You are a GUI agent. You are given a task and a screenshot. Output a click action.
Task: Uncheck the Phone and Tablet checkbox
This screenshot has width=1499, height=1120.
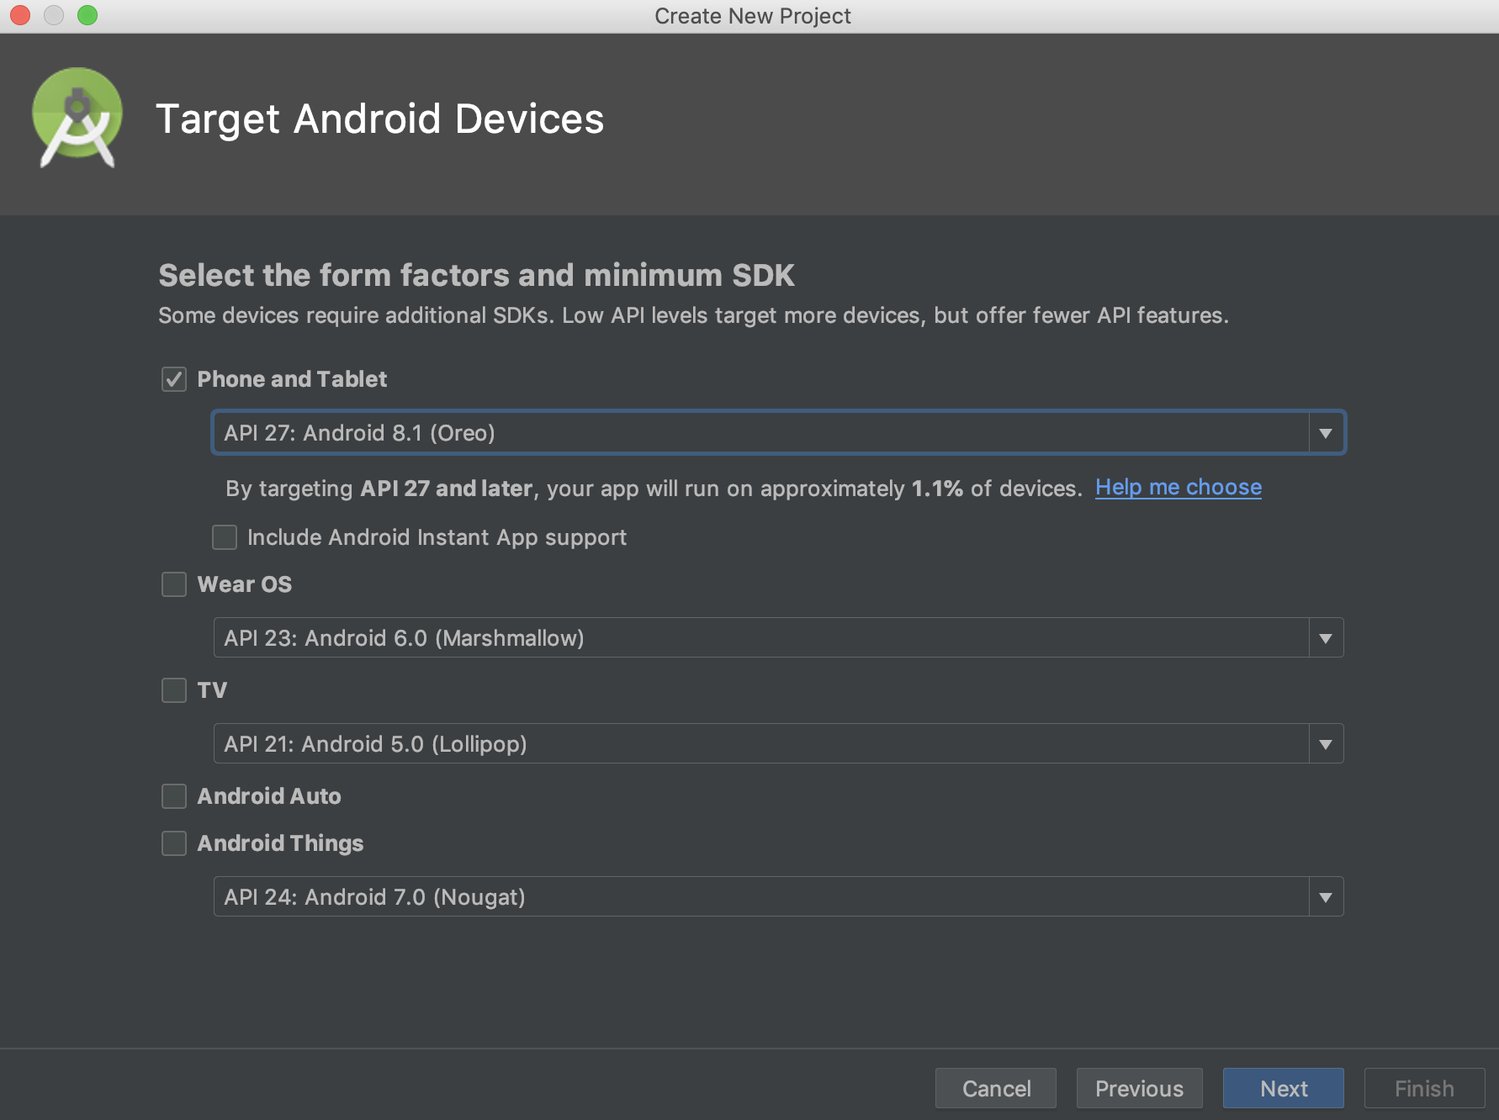[173, 380]
